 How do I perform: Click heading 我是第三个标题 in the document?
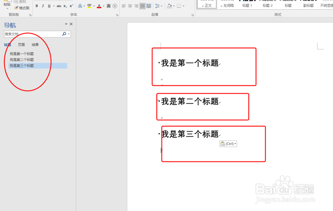click(190, 134)
